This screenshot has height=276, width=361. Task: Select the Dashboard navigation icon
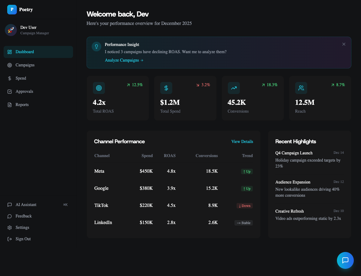point(9,52)
